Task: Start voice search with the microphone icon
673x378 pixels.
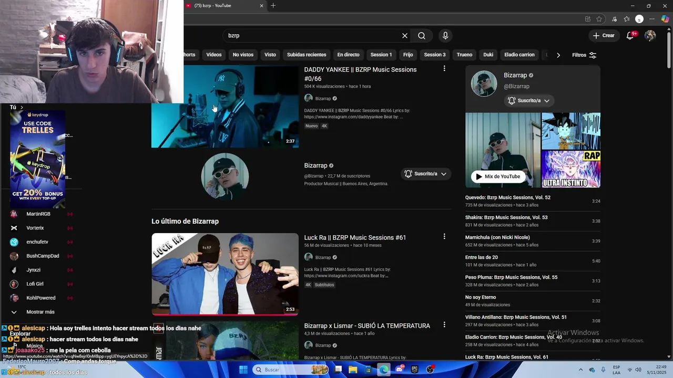Action: [445, 36]
